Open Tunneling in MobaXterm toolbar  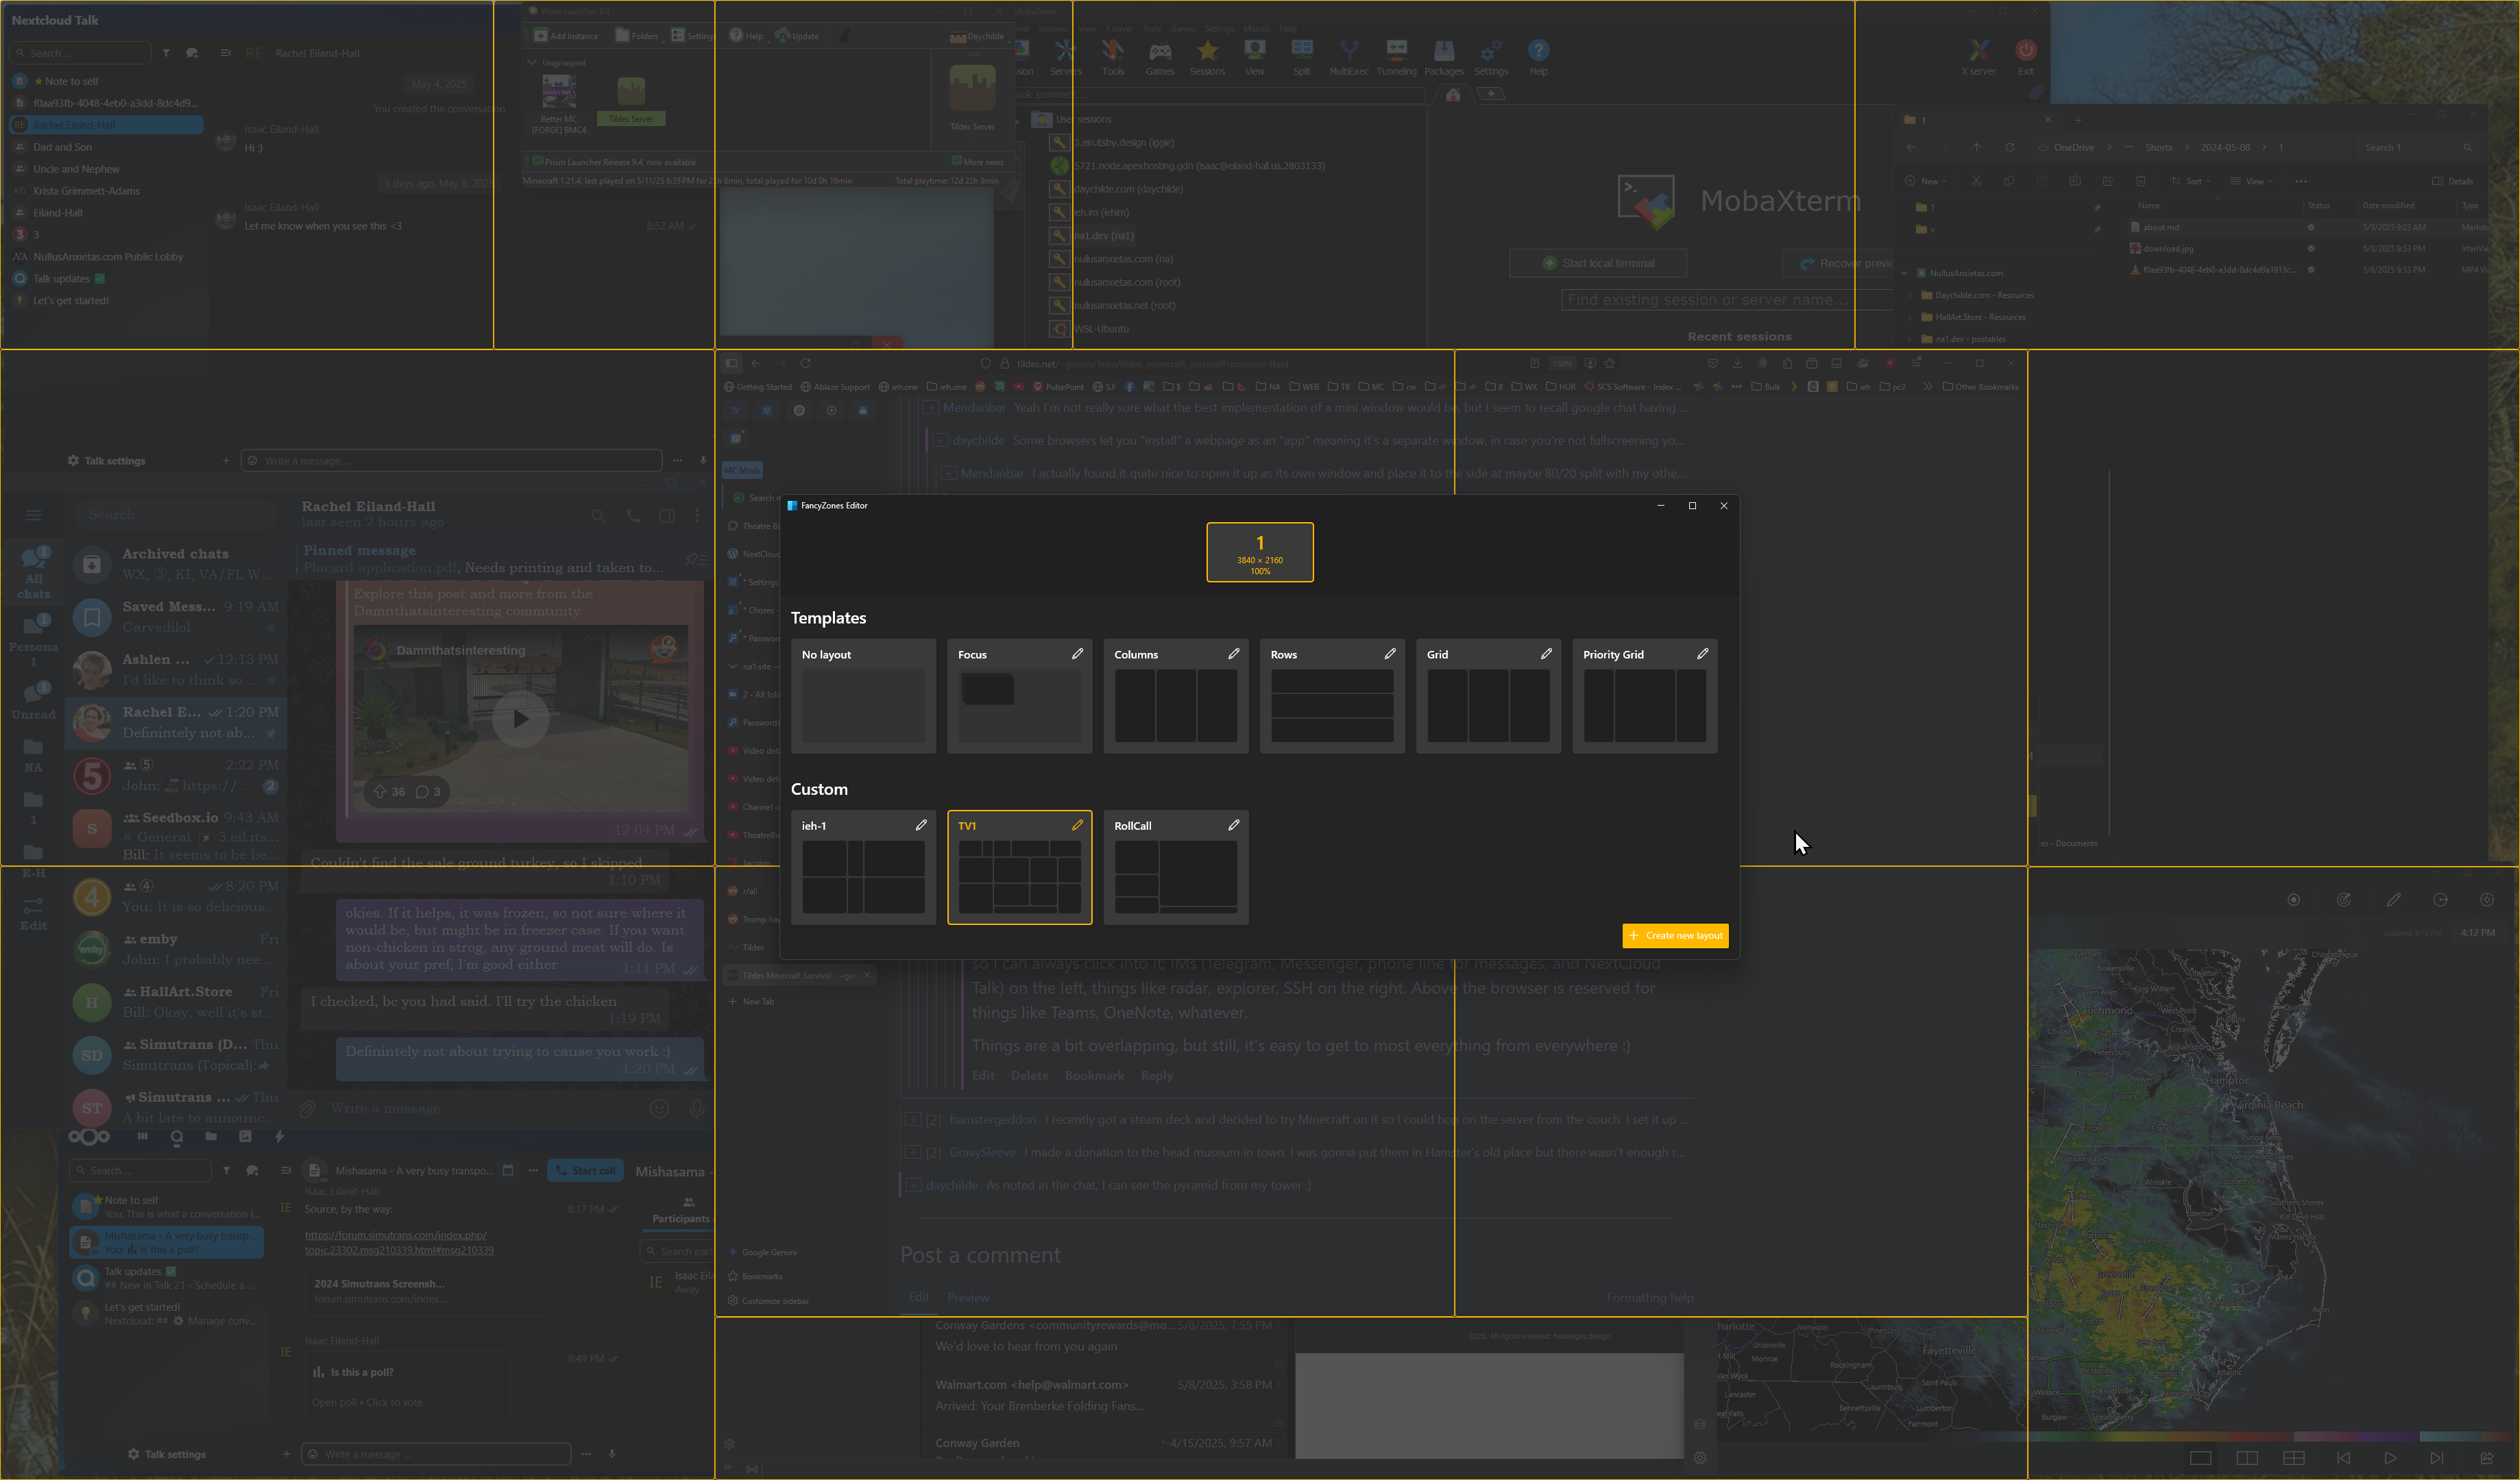pyautogui.click(x=1396, y=57)
